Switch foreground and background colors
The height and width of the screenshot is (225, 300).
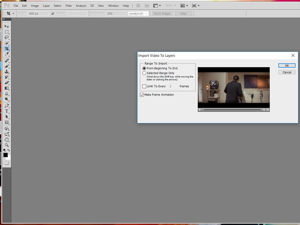click(x=9, y=150)
